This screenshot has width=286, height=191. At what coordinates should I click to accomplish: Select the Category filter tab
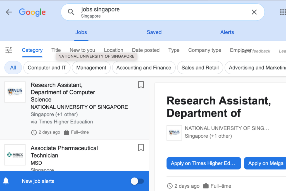point(32,50)
